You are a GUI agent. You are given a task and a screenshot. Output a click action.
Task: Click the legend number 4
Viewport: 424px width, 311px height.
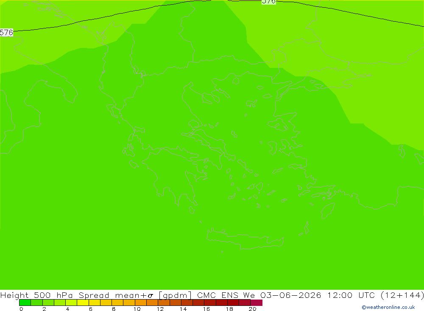pyautogui.click(x=67, y=309)
